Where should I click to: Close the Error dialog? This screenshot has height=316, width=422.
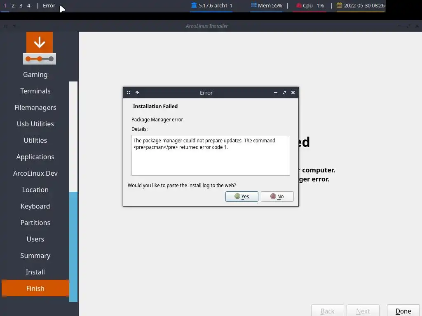point(293,93)
